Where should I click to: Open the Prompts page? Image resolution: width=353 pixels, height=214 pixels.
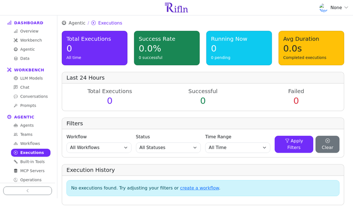[29, 105]
